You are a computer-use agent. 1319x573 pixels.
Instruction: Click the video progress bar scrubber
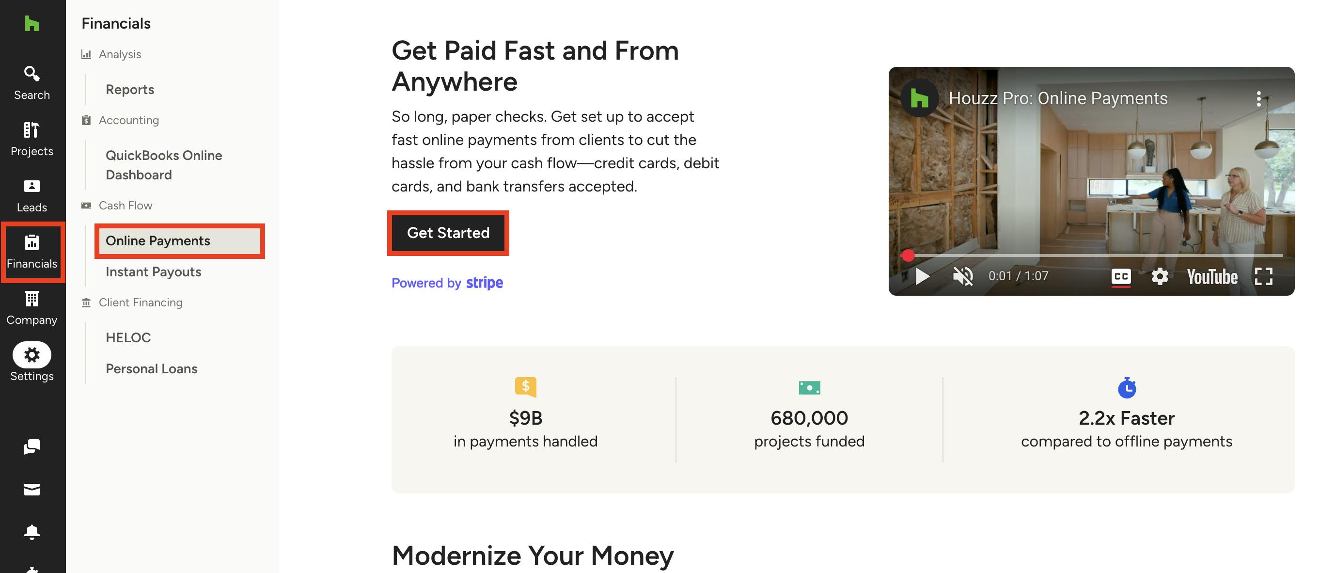908,255
